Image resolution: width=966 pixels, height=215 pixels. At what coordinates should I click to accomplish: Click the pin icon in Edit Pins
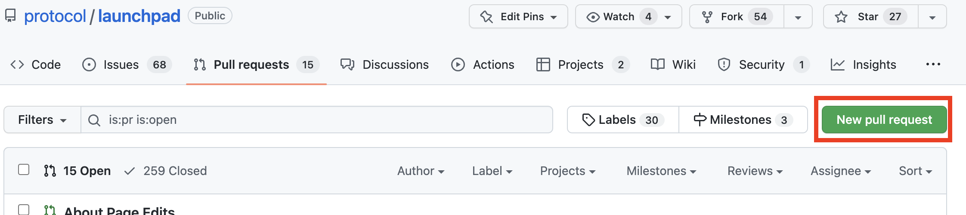486,17
